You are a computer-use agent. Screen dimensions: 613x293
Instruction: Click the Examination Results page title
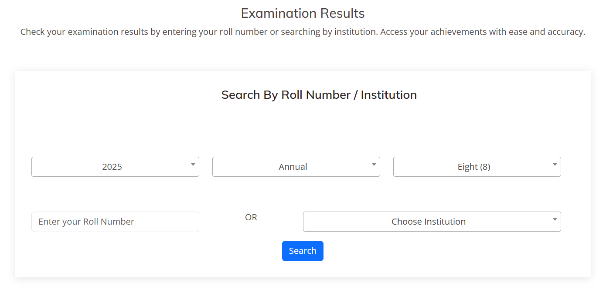point(303,13)
